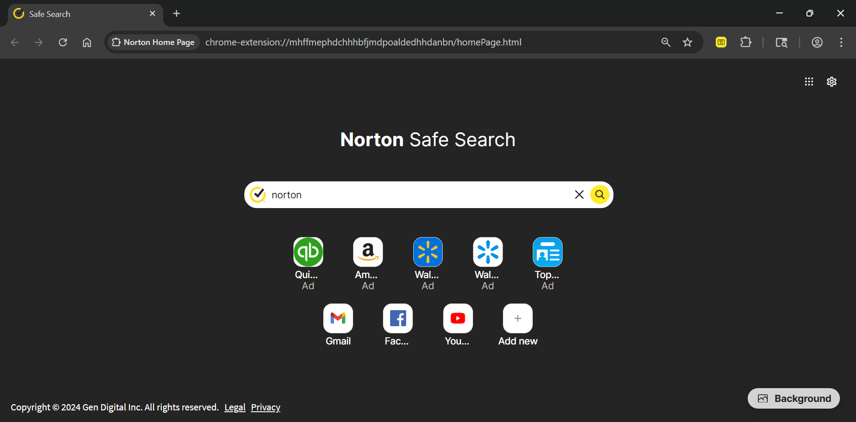Open the page settings gear
856x422 pixels.
pos(831,82)
